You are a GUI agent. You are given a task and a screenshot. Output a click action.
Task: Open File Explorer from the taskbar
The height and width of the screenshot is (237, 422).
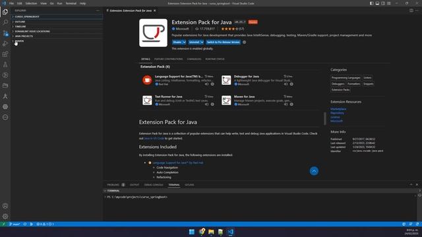[x=211, y=232]
